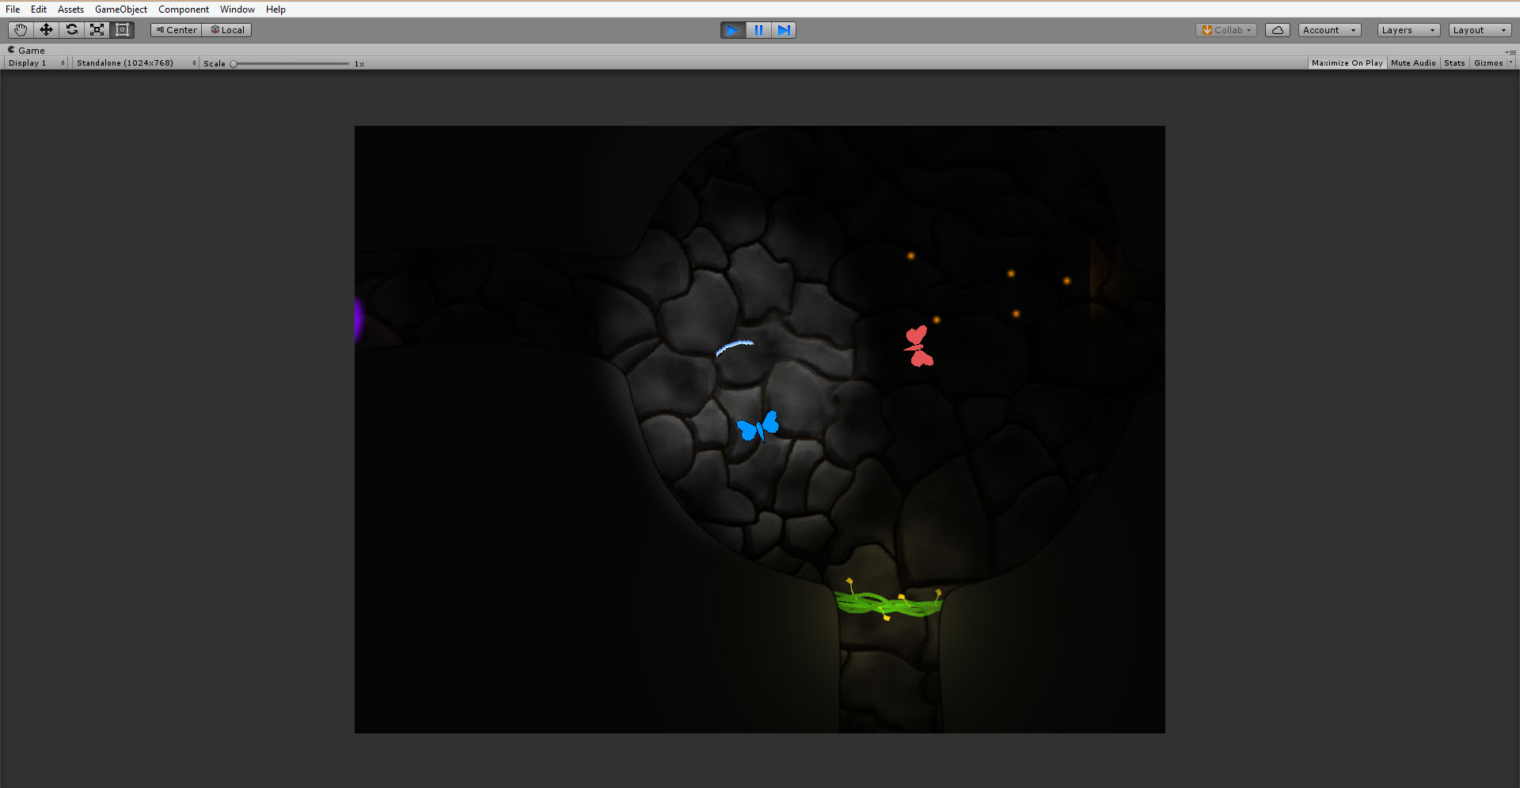Open the GameObject menu
The image size is (1520, 788).
120,9
